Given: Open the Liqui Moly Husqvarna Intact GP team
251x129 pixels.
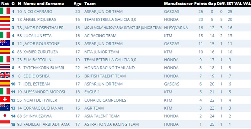Looking at the screenshot, I should click(x=123, y=28).
